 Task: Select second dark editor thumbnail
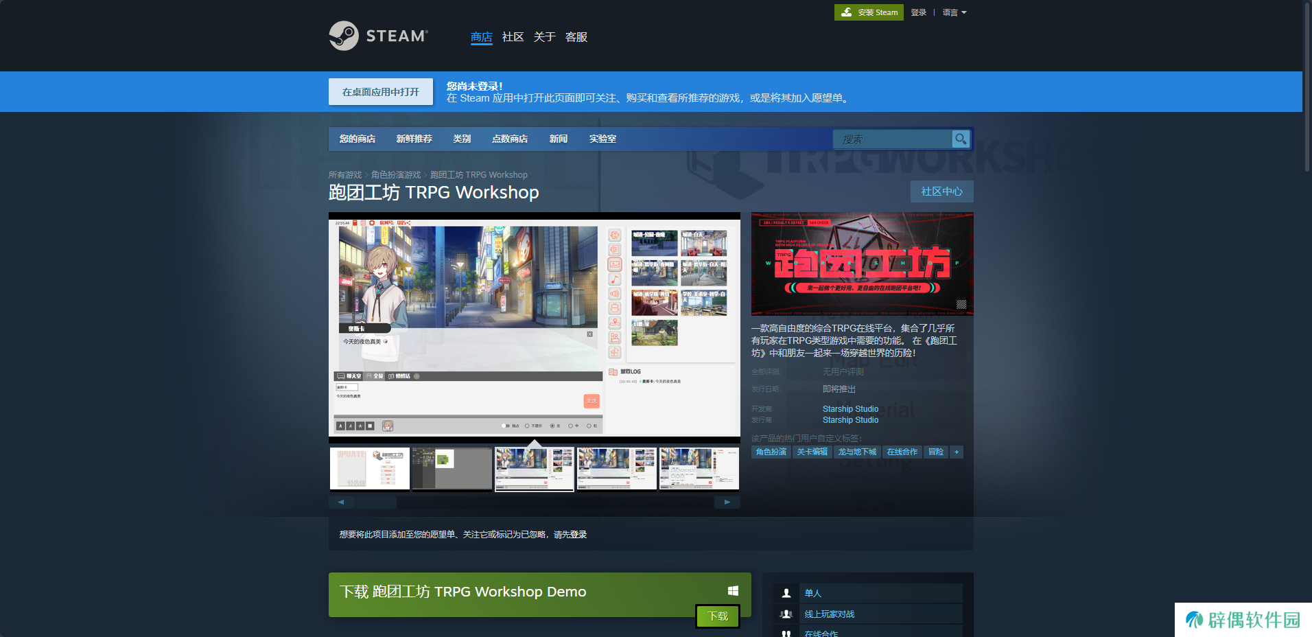tap(452, 469)
